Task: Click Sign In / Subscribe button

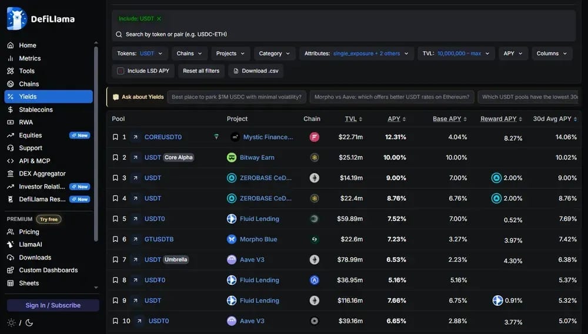Action: (53, 305)
